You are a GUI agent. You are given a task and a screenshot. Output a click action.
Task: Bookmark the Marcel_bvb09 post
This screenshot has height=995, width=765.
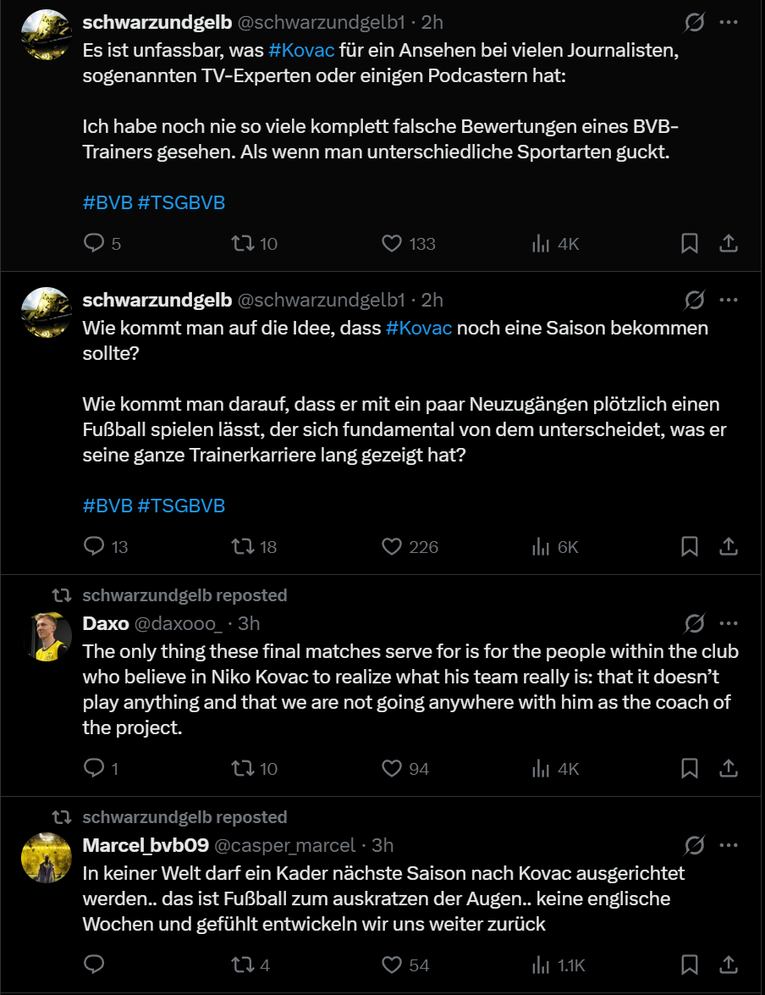690,965
